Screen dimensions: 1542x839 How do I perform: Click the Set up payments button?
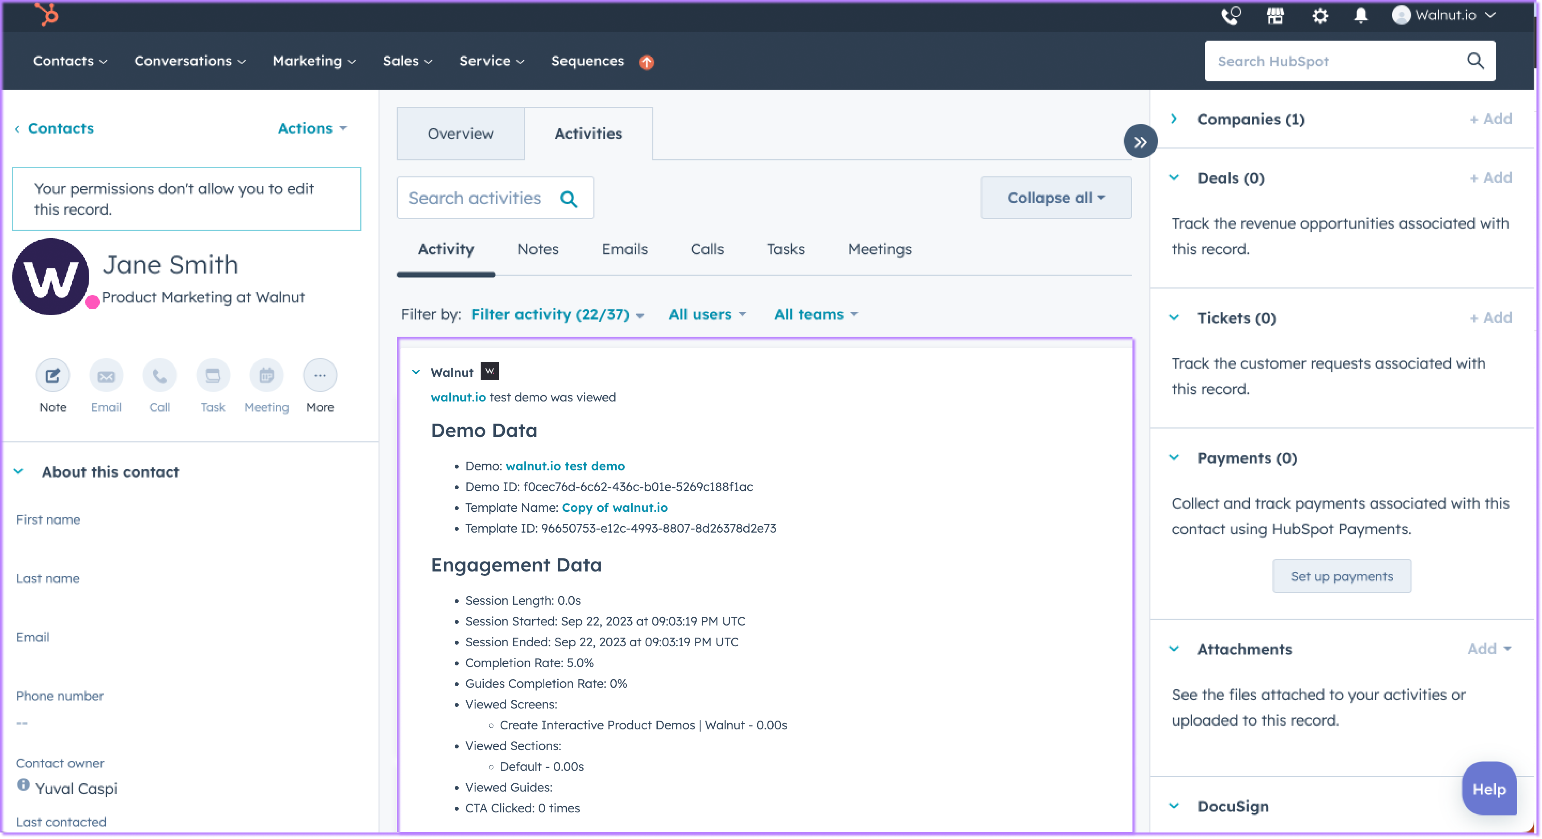[1341, 576]
